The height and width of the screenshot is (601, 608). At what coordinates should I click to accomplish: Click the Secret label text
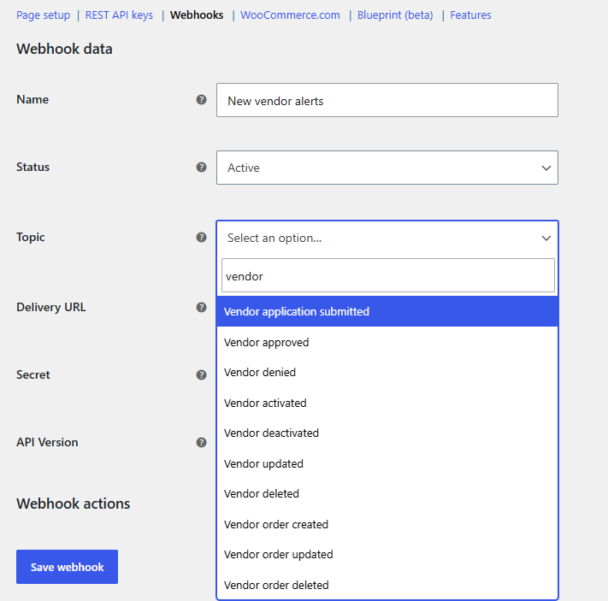[x=33, y=374]
